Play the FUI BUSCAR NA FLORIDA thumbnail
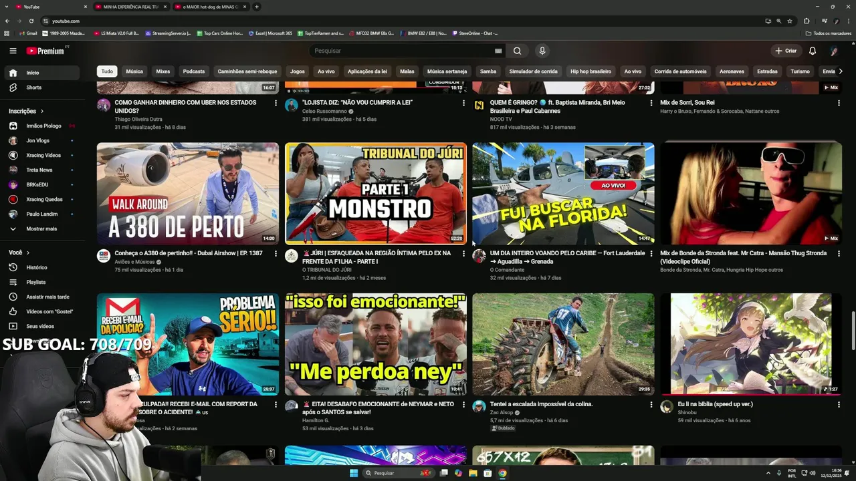The width and height of the screenshot is (856, 481). (563, 193)
